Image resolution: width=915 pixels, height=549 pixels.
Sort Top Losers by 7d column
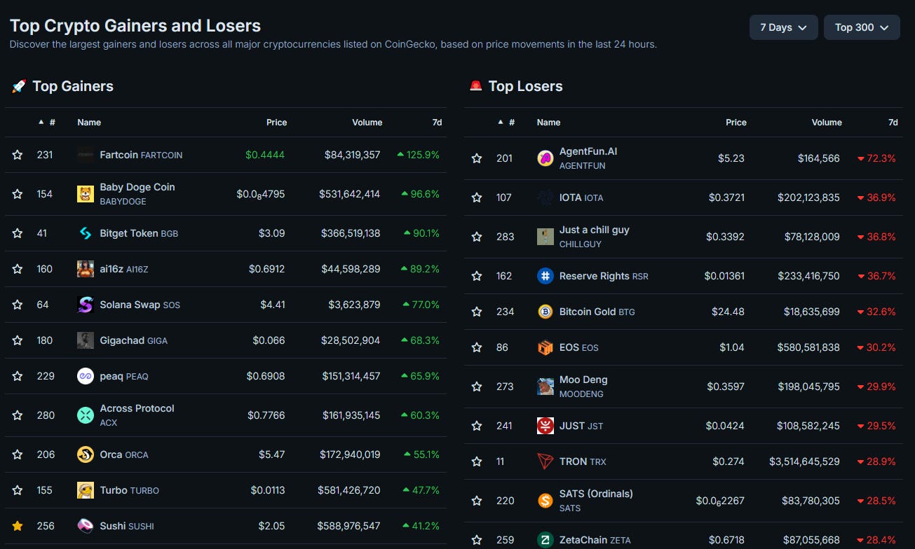[x=893, y=122]
